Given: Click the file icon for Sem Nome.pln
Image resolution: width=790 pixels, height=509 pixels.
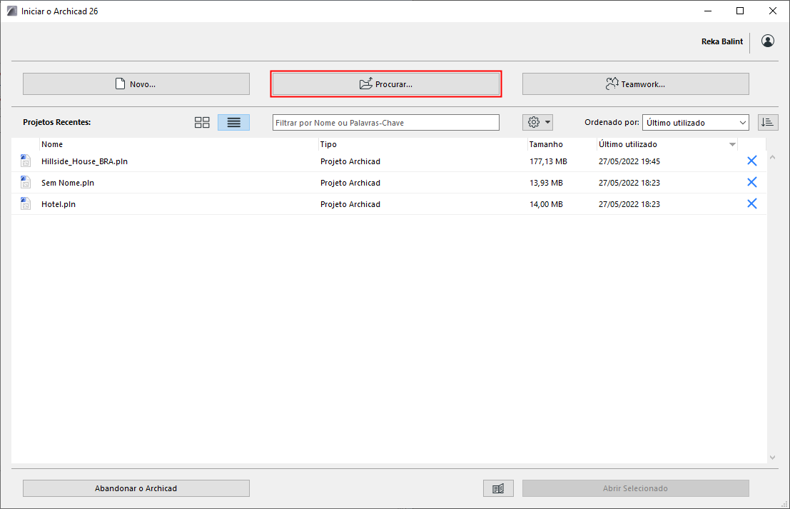Looking at the screenshot, I should coord(25,182).
